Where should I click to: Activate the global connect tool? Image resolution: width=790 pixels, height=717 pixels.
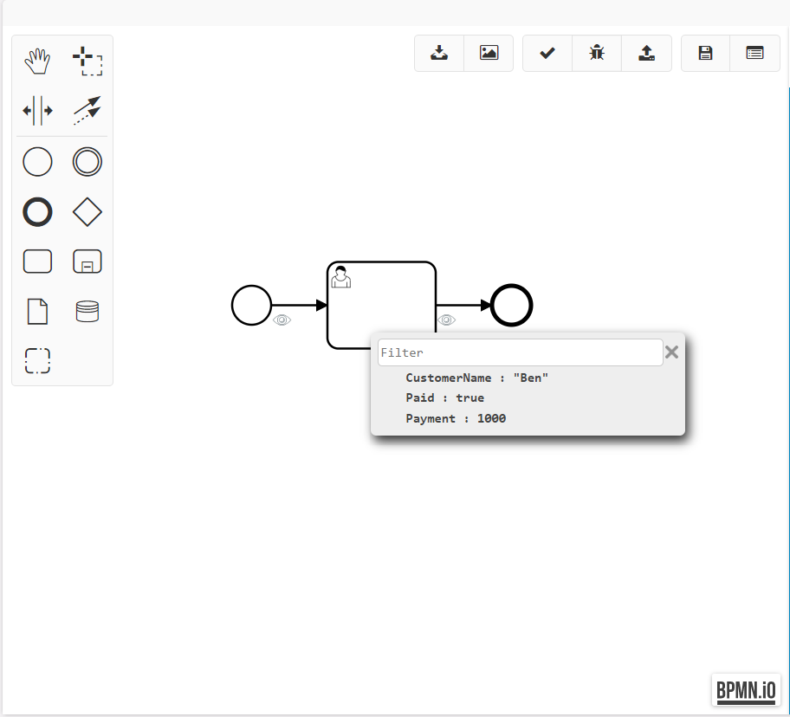pos(87,111)
